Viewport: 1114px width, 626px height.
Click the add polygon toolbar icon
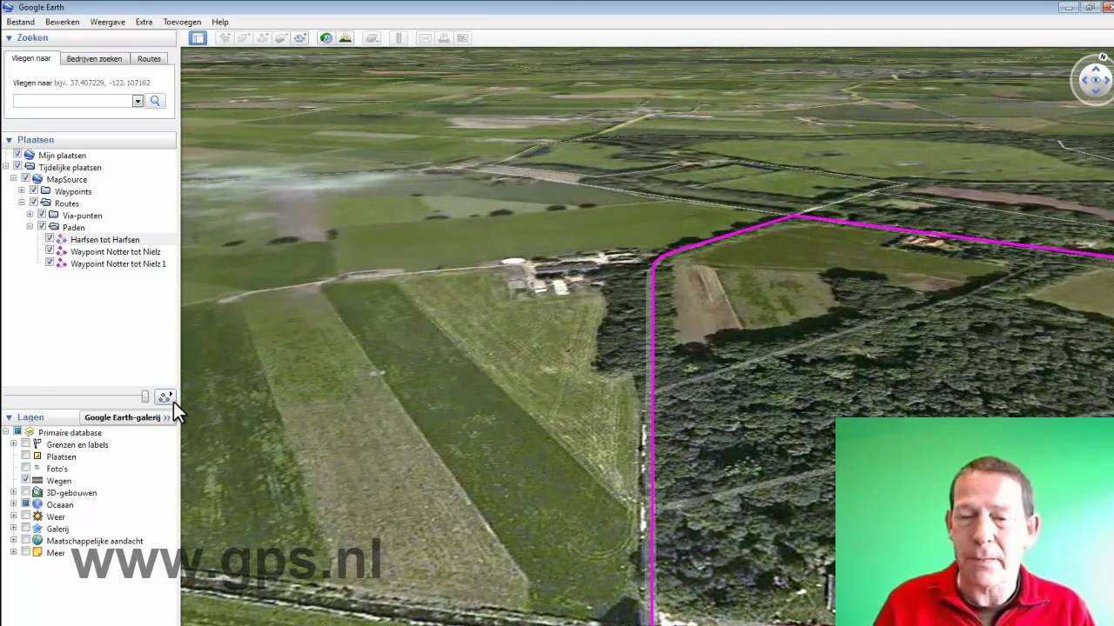coord(244,37)
